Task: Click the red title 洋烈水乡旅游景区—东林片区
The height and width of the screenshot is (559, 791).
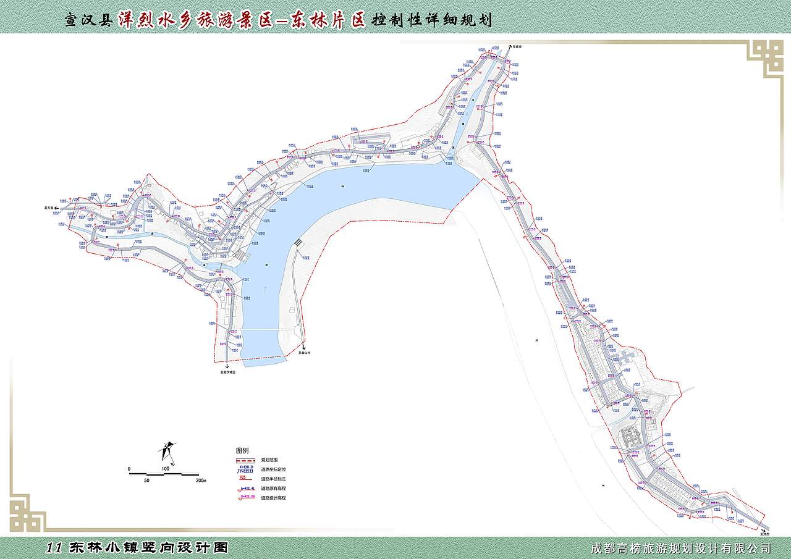Action: point(242,19)
